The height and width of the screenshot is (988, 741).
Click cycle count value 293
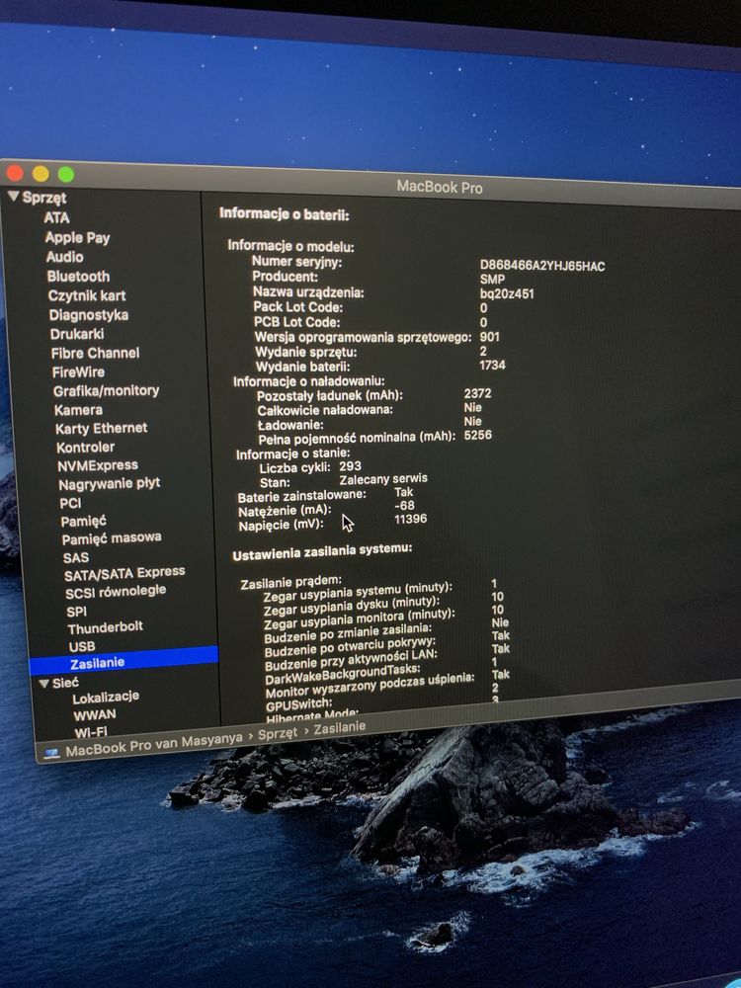[x=351, y=466]
